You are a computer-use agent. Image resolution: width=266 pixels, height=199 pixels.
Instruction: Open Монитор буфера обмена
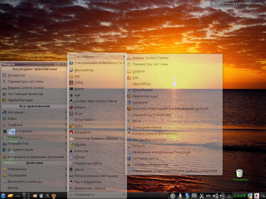[97, 139]
